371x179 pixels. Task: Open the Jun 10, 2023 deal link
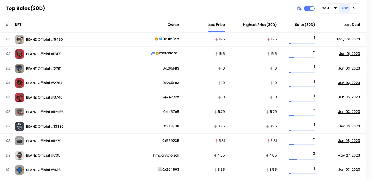(x=349, y=127)
